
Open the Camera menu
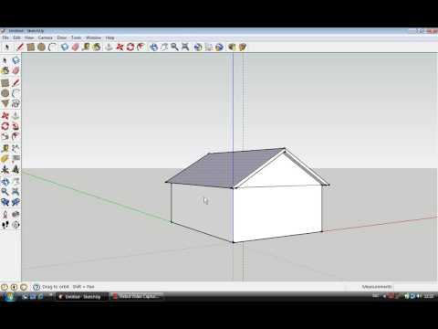click(46, 37)
